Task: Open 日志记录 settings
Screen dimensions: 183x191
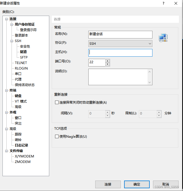Action: 21,145
